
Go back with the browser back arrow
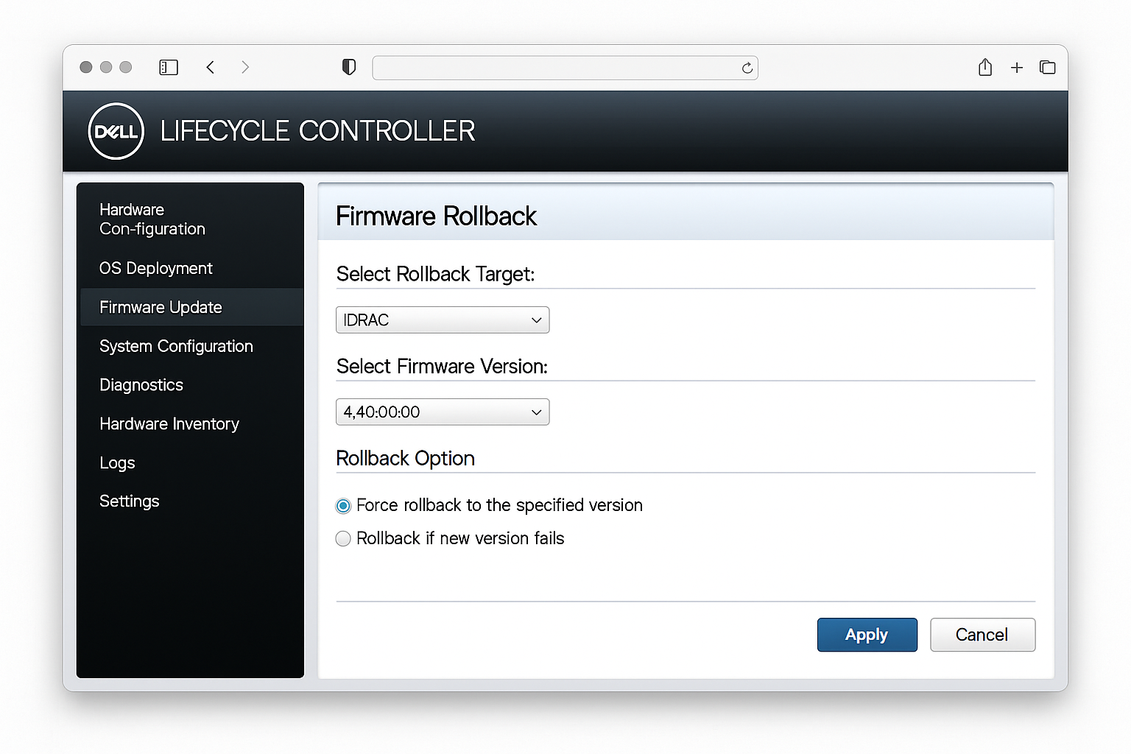pos(211,68)
